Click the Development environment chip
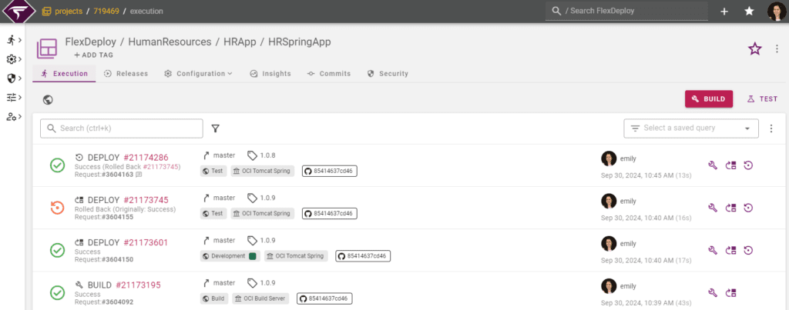The height and width of the screenshot is (310, 789). click(230, 256)
